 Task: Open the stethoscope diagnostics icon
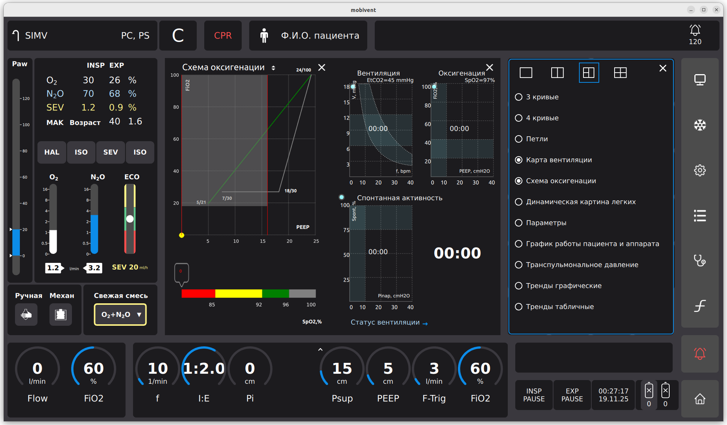coord(700,260)
